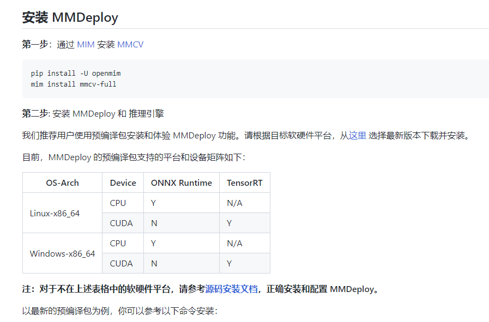Select the pip install -U openmim command line
This screenshot has width=489, height=322.
click(75, 73)
